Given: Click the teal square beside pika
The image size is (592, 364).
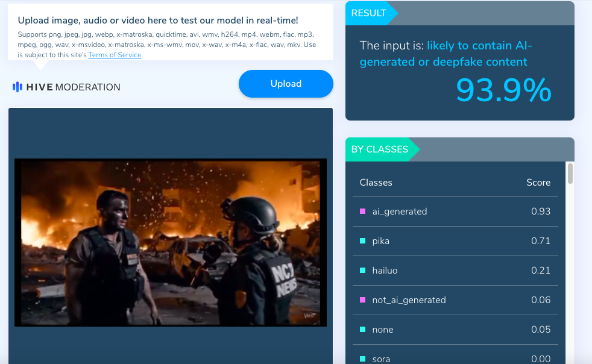Looking at the screenshot, I should click(x=362, y=241).
